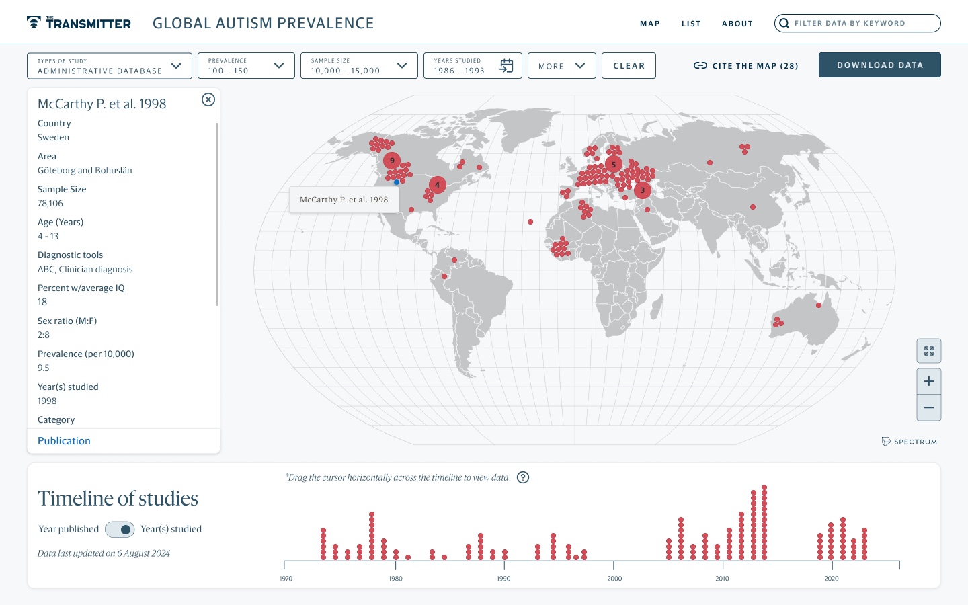968x605 pixels.
Task: Click The Transmitter logo
Action: 79,23
